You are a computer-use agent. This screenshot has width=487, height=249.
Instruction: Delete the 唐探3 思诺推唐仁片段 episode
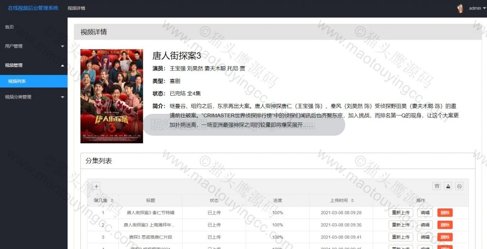pyautogui.click(x=445, y=237)
